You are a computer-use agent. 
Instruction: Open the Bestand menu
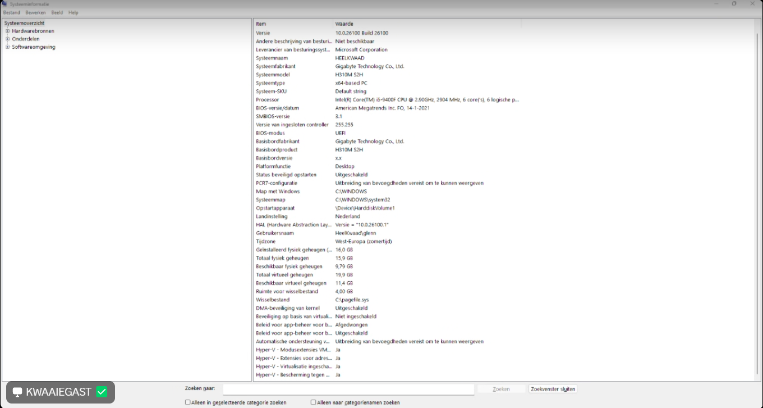coord(11,12)
